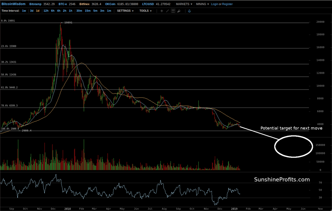
Task: Select the 1d time interval
Action: pos(38,11)
